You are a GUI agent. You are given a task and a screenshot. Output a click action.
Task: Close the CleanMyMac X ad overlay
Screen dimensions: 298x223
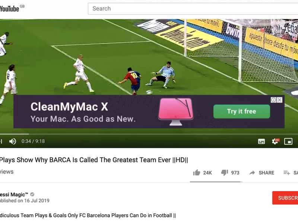(x=280, y=100)
